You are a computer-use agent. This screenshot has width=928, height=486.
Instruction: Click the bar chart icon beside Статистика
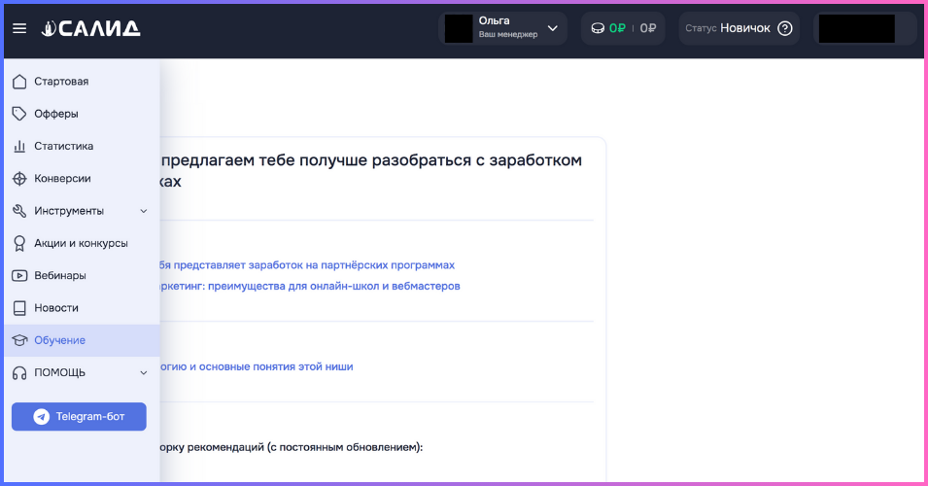click(19, 146)
